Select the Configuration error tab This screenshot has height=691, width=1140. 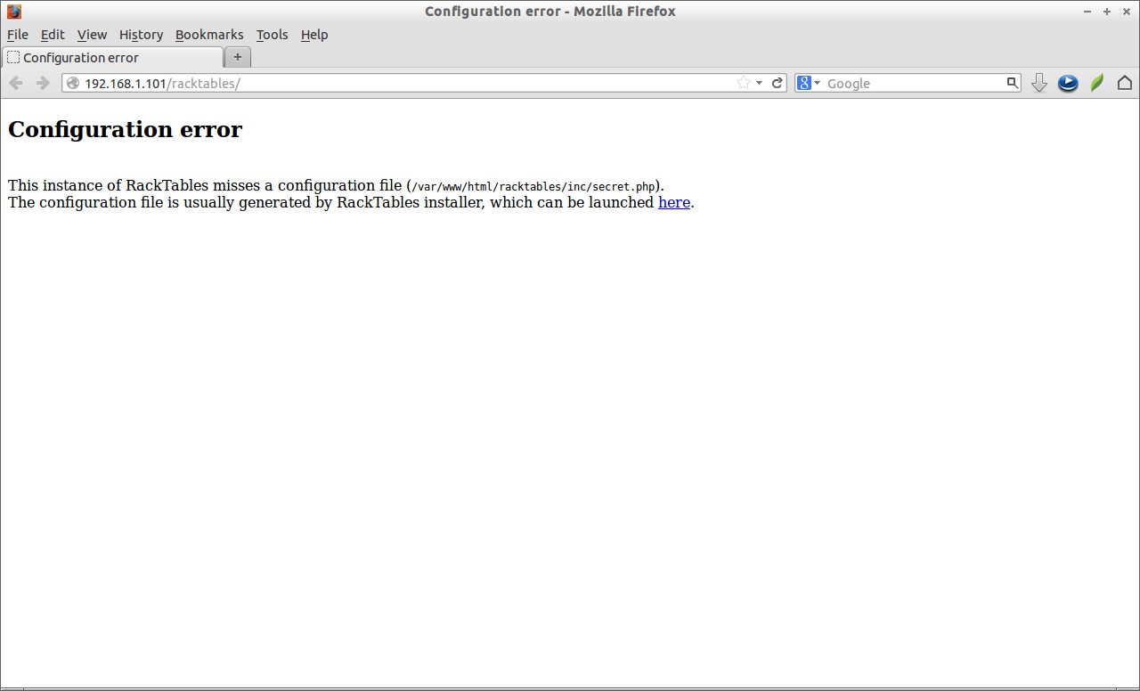click(112, 57)
